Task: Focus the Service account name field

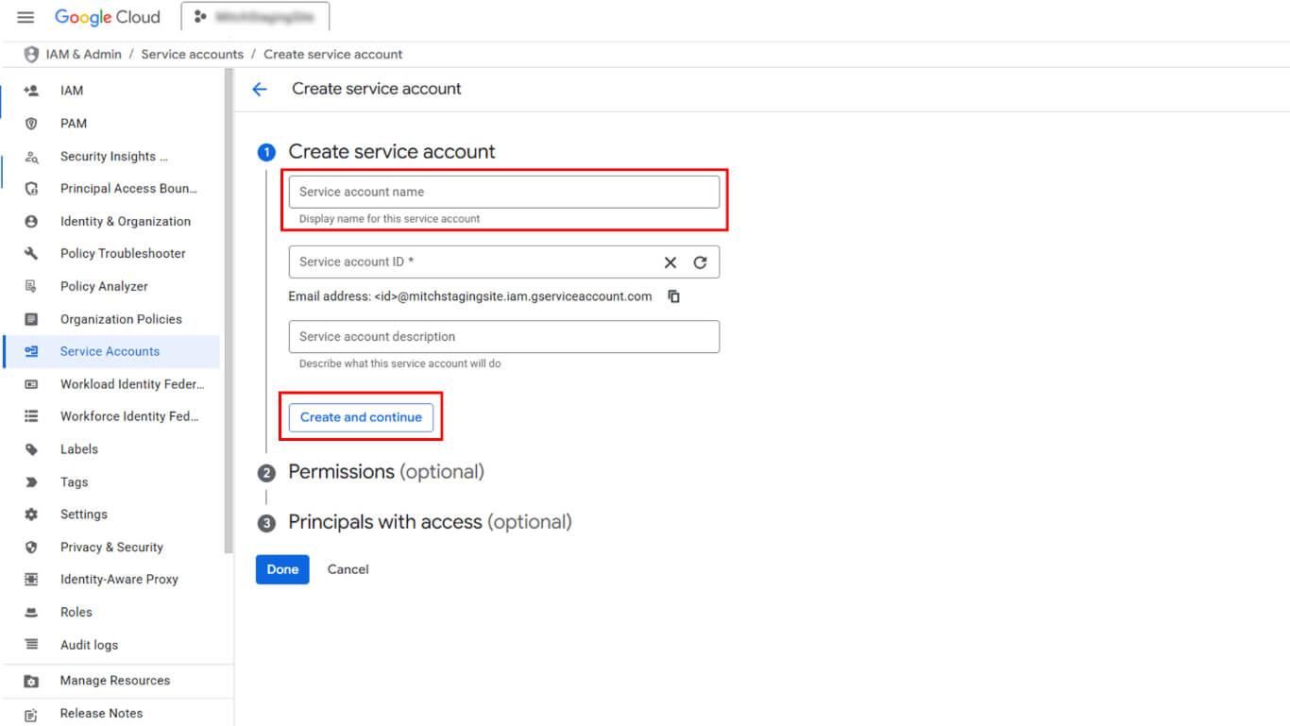Action: (503, 192)
